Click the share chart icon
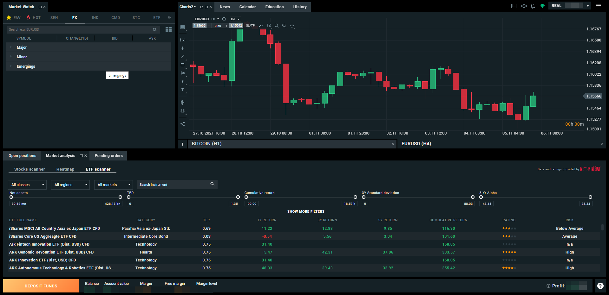 tap(182, 124)
